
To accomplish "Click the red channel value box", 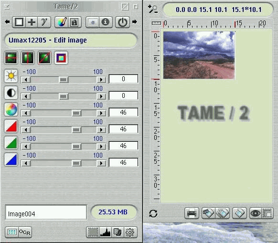I will [x=123, y=129].
